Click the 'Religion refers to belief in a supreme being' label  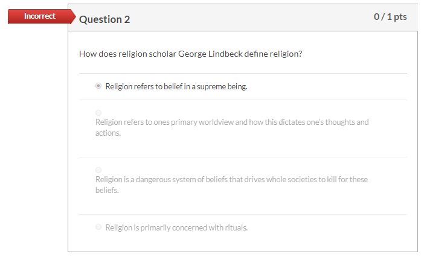point(176,86)
